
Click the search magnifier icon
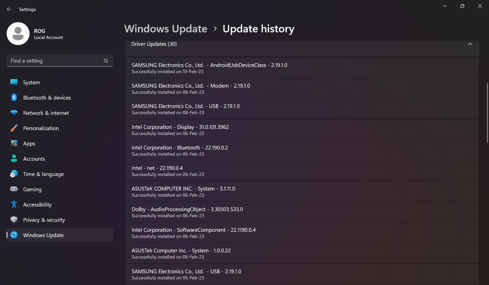pyautogui.click(x=106, y=61)
